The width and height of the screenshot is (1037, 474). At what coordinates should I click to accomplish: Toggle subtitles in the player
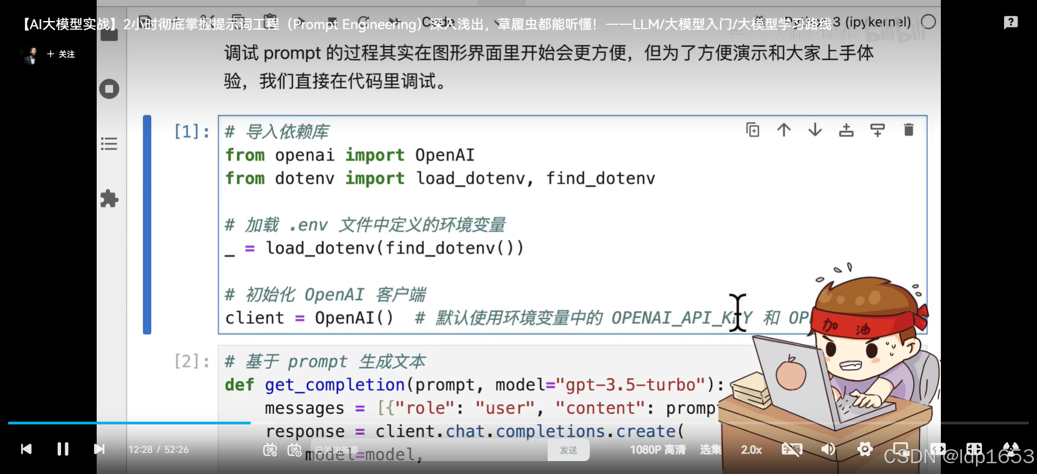792,449
